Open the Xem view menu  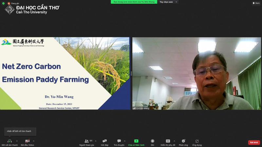(256, 3)
